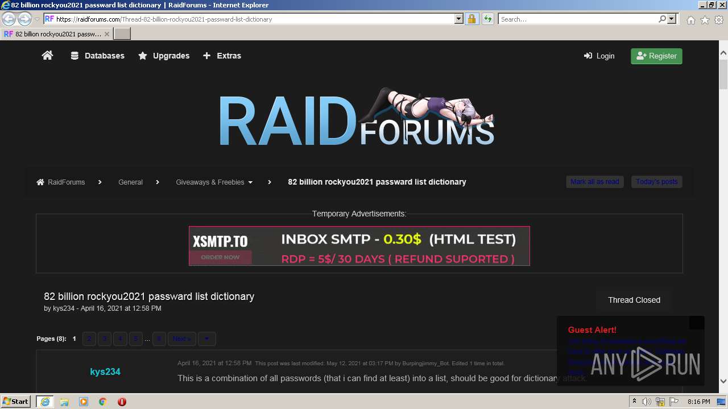This screenshot has height=409, width=728.
Task: Click the Next » pagination button
Action: (x=182, y=339)
